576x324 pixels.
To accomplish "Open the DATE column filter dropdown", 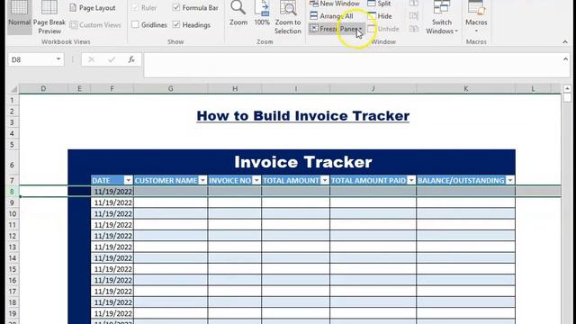I will click(128, 180).
